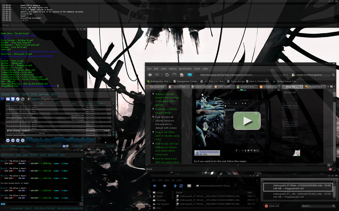Go back in the Firefox browser toolbar
This screenshot has width=339, height=211.
tap(150, 75)
